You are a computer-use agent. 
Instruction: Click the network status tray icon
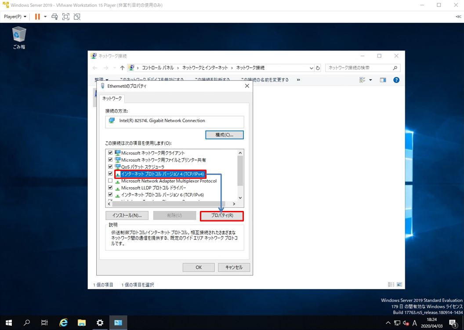click(397, 323)
